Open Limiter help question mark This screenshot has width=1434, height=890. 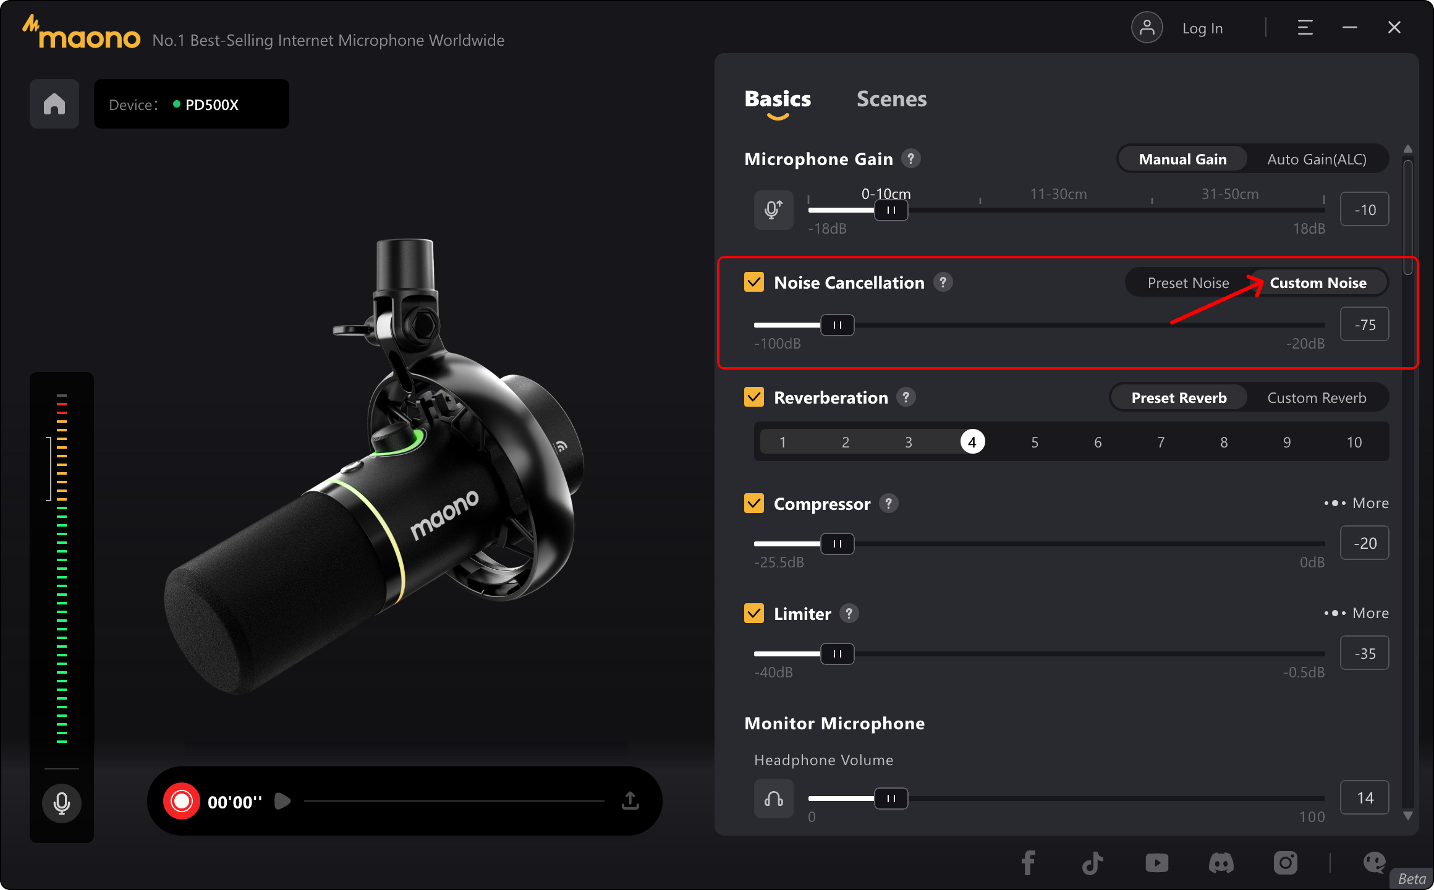pyautogui.click(x=849, y=614)
